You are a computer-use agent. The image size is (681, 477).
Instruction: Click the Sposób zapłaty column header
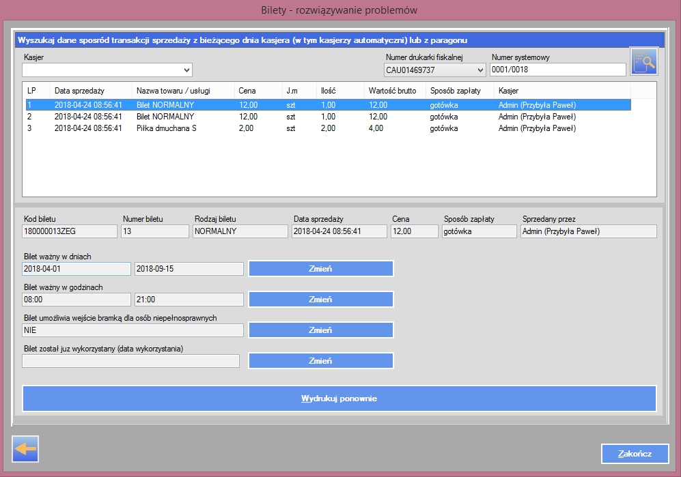point(460,91)
